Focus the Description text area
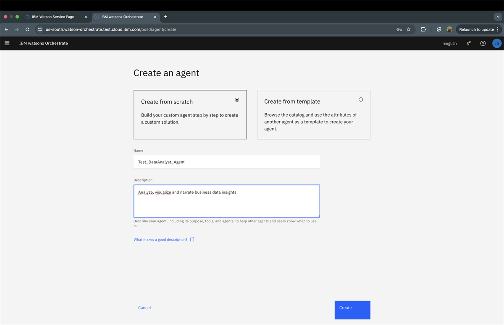The image size is (504, 325). point(227,201)
